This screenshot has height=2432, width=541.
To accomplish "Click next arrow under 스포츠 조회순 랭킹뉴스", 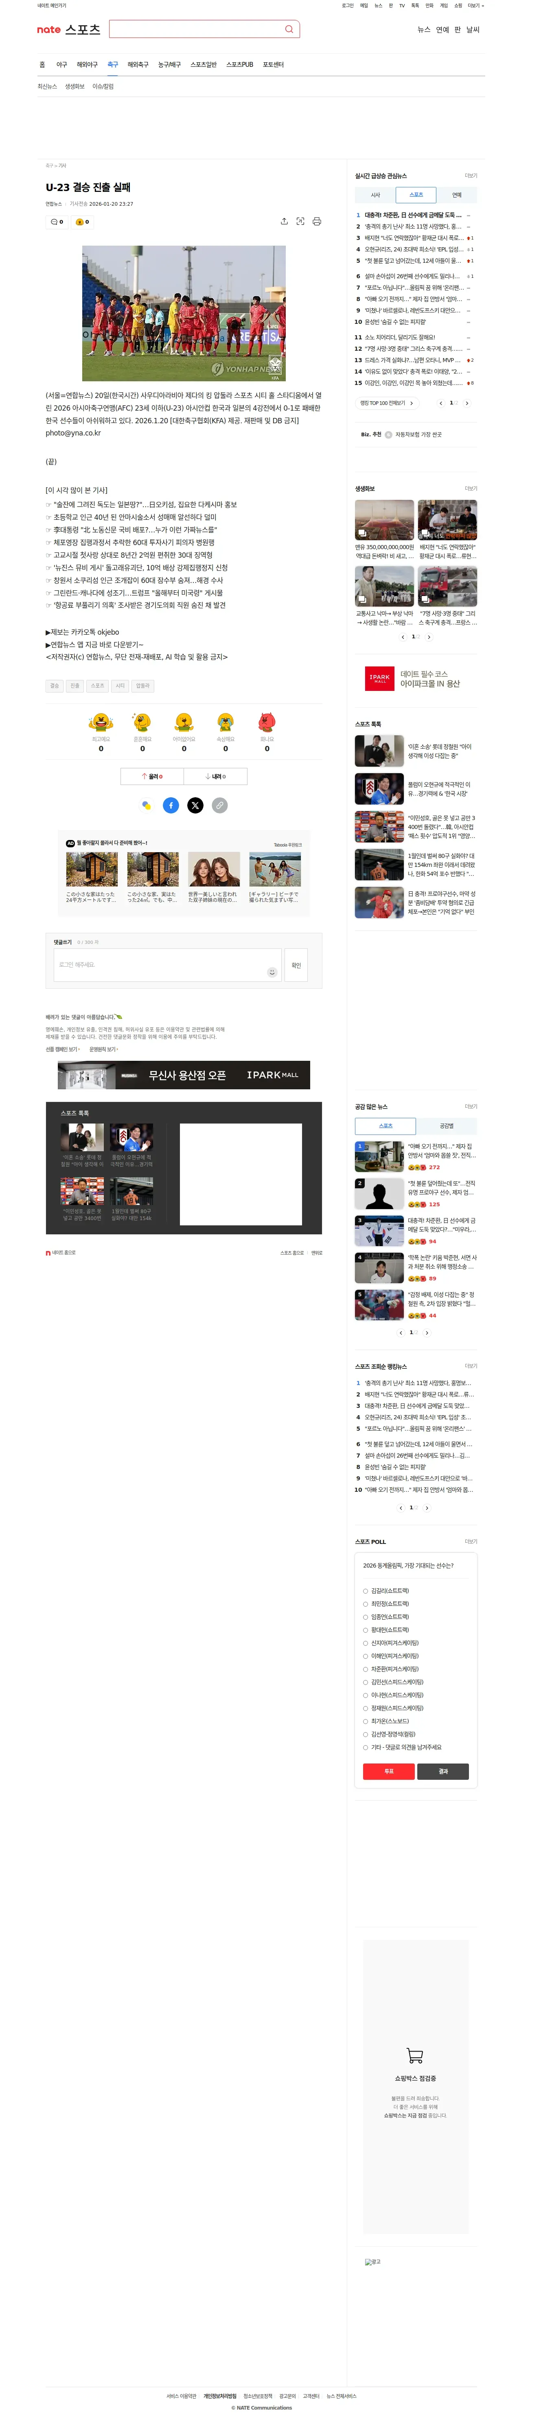I will tap(427, 1508).
